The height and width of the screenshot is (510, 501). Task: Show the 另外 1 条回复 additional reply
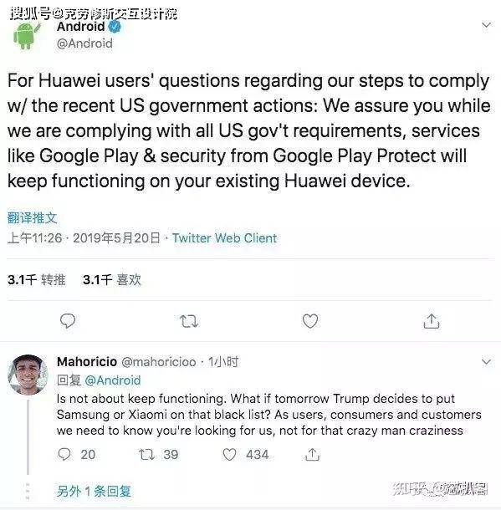click(94, 491)
